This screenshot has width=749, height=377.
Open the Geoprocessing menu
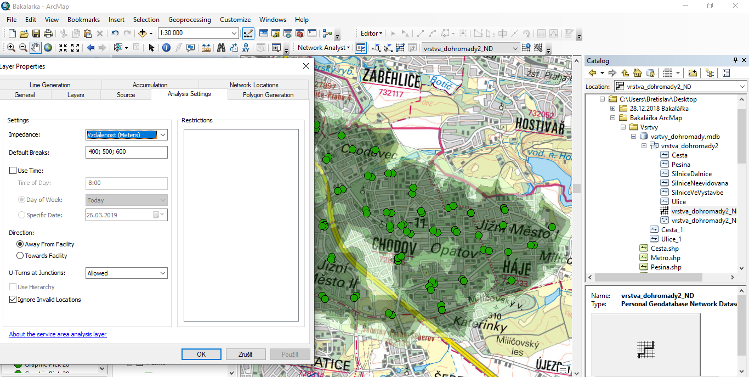click(189, 19)
